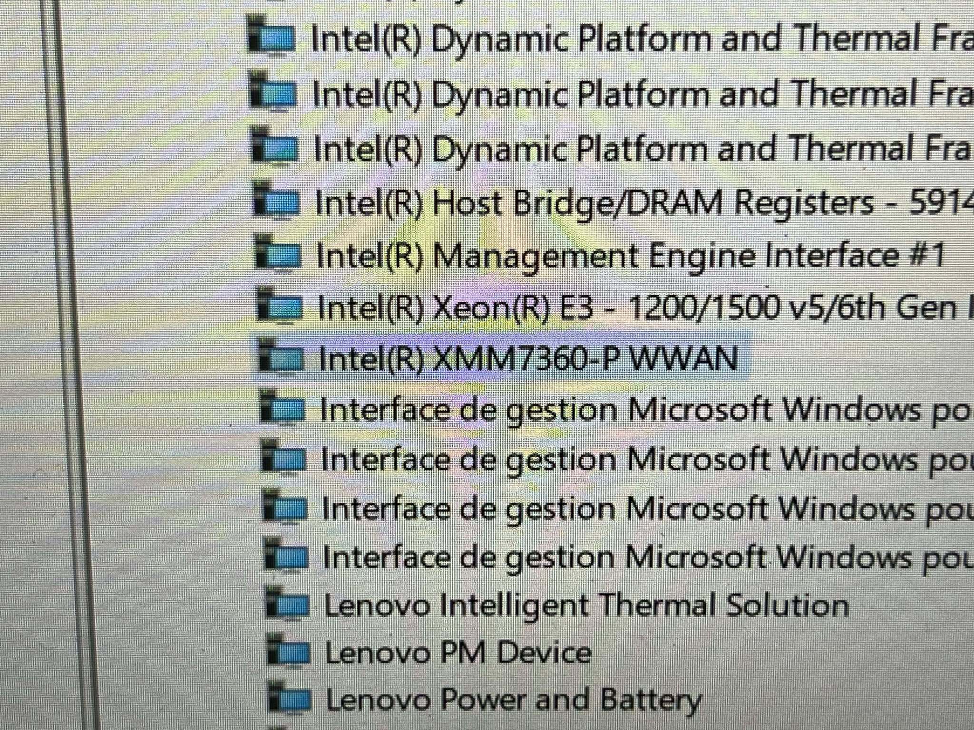The image size is (974, 730).
Task: Click the Management Engine Interface #1 icon
Action: [278, 253]
